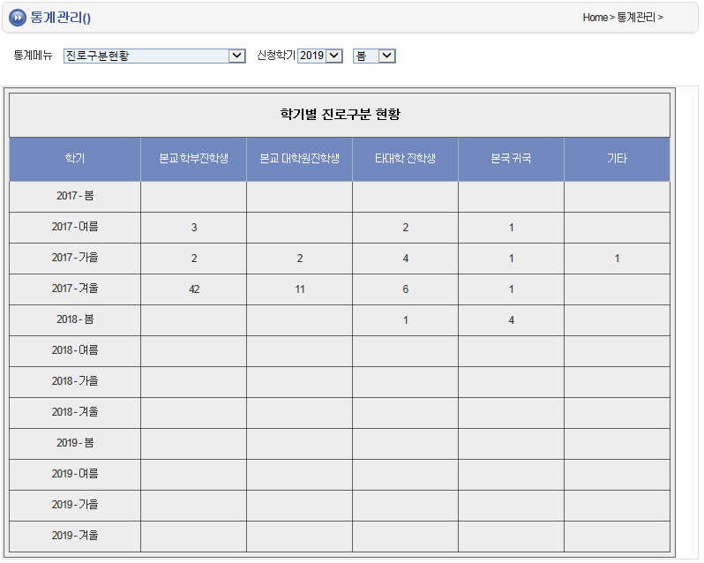Click the blue arrow icon beside 통계관리 title
Image resolution: width=704 pixels, height=563 pixels.
point(18,18)
